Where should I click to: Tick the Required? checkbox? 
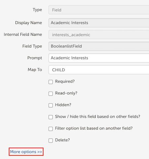[51, 82]
